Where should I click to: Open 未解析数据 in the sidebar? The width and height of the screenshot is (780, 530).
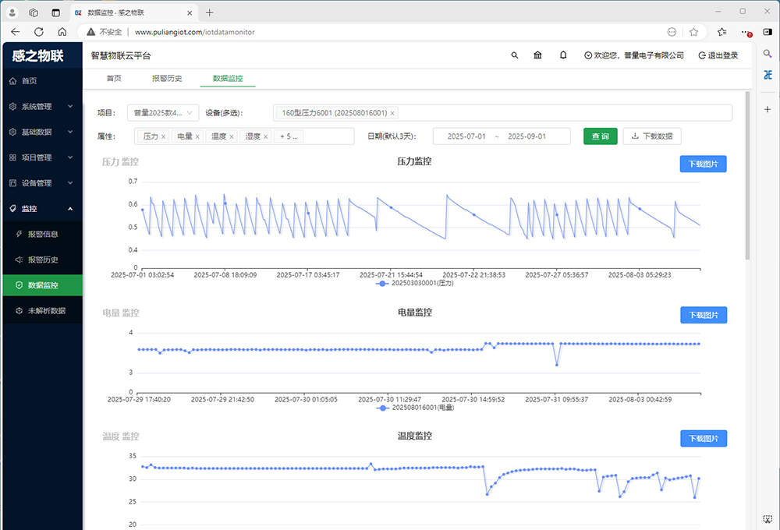coord(46,310)
